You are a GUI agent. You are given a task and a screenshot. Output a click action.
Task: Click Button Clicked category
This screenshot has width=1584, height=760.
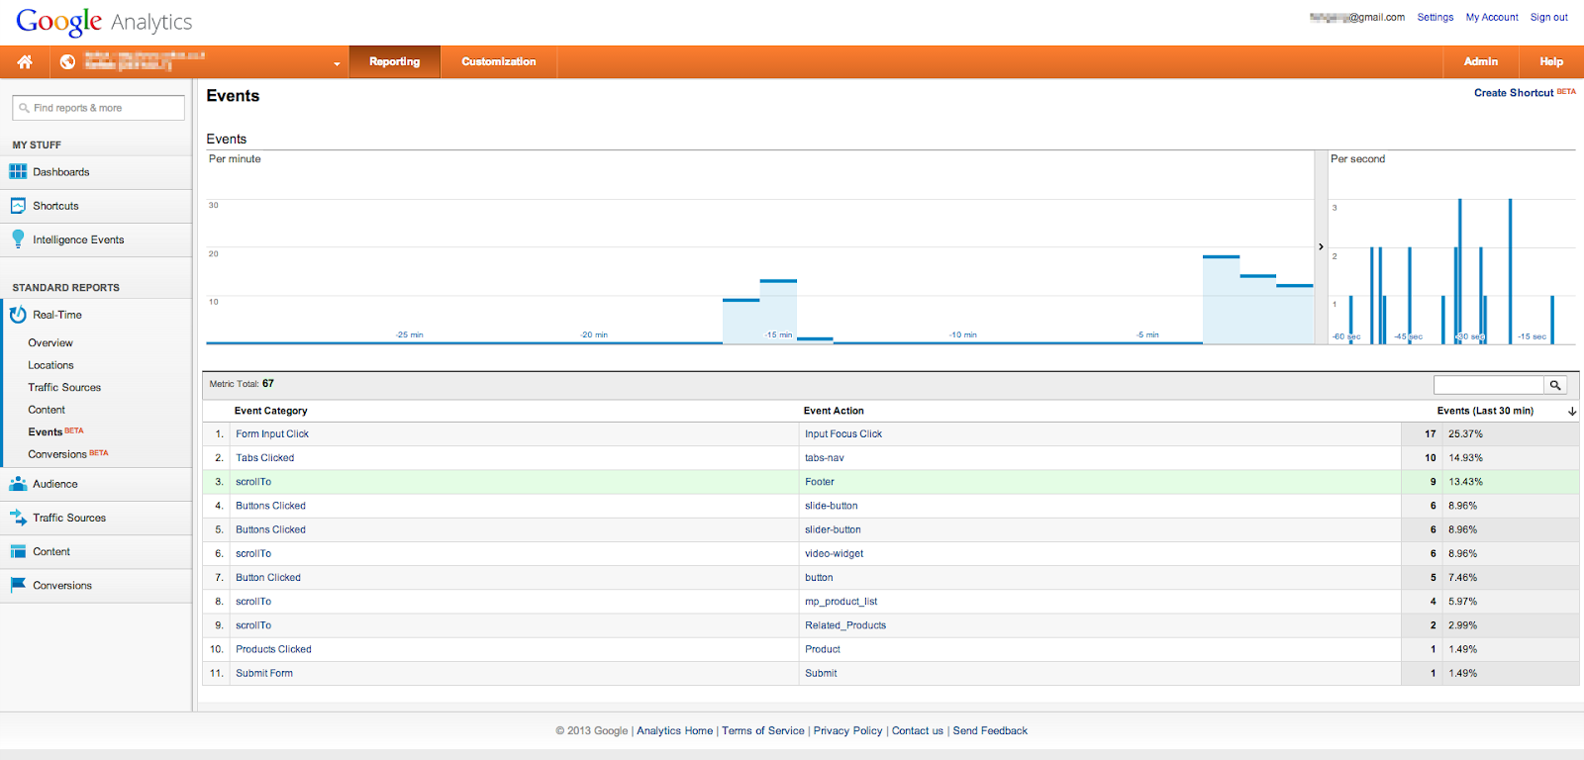tap(268, 578)
